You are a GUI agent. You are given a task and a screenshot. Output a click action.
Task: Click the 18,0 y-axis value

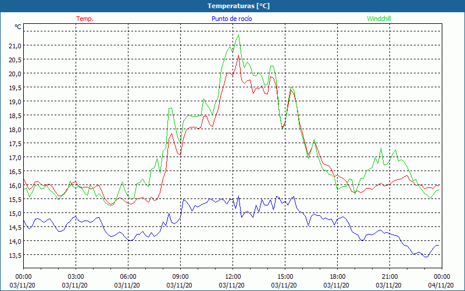click(x=15, y=129)
